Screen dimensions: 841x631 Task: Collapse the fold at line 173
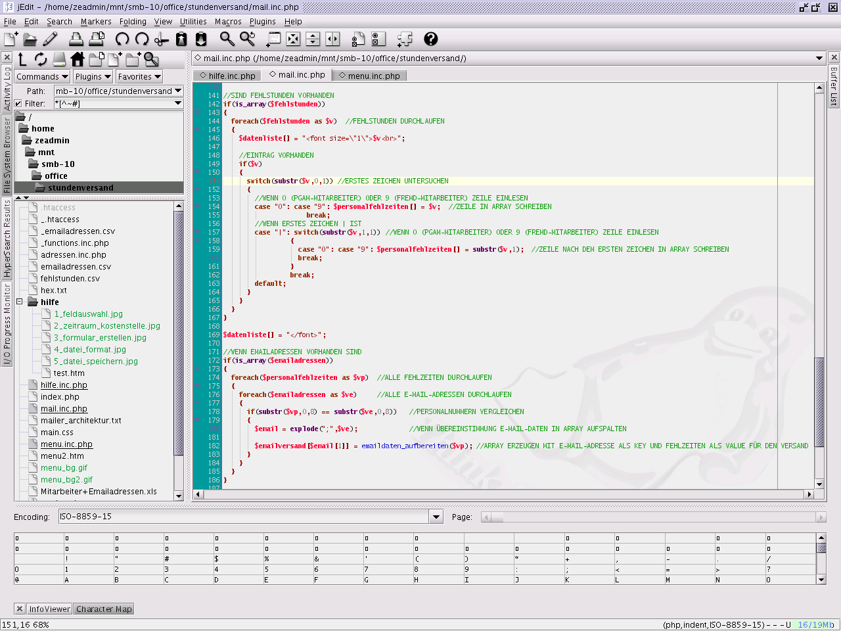197,369
